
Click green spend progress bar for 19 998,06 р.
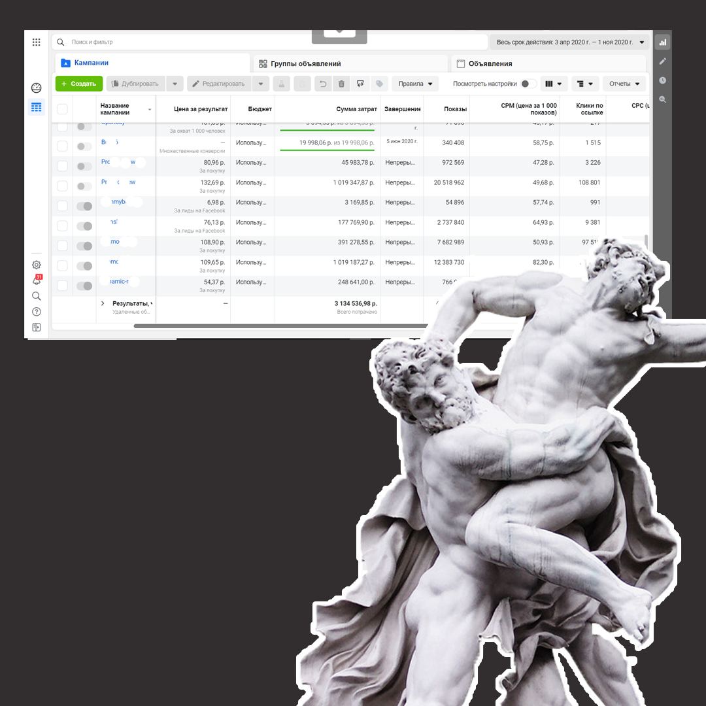[328, 150]
